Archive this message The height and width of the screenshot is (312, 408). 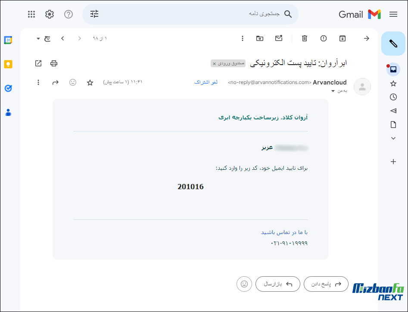click(x=343, y=38)
